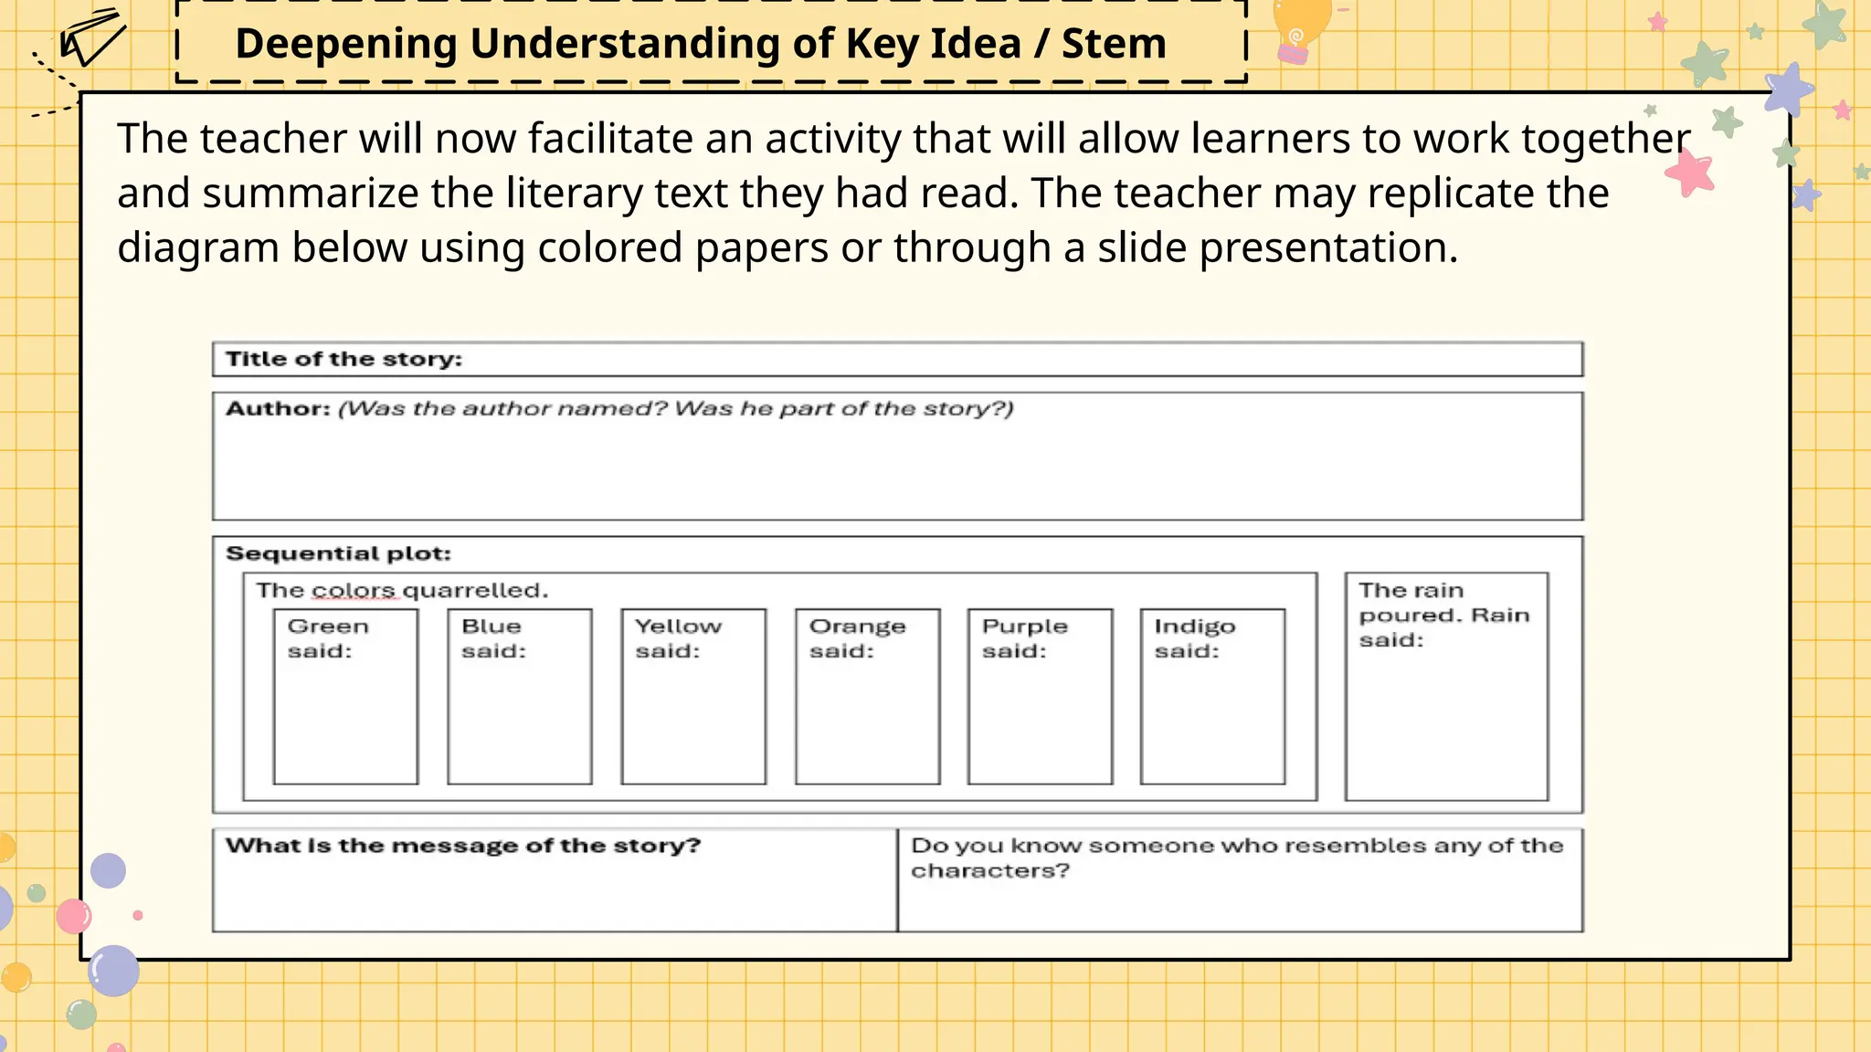
Task: Click the pink bubble at bottom left
Action: click(73, 915)
